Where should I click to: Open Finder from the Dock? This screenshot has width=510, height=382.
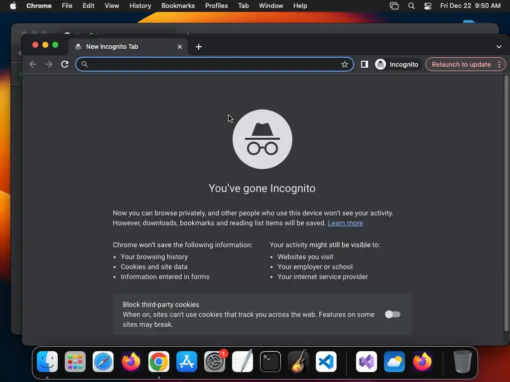[47, 362]
